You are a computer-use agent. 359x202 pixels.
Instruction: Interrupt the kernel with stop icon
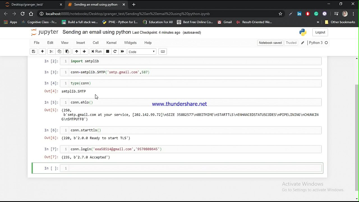107,51
